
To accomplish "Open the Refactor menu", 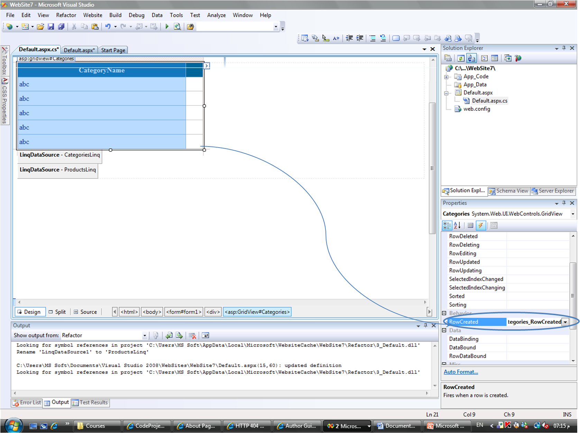I will 66,15.
